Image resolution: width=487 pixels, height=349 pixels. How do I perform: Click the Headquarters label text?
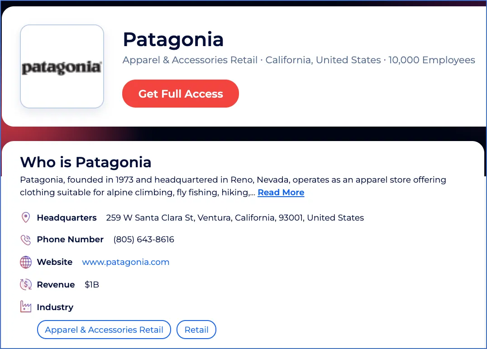[67, 217]
